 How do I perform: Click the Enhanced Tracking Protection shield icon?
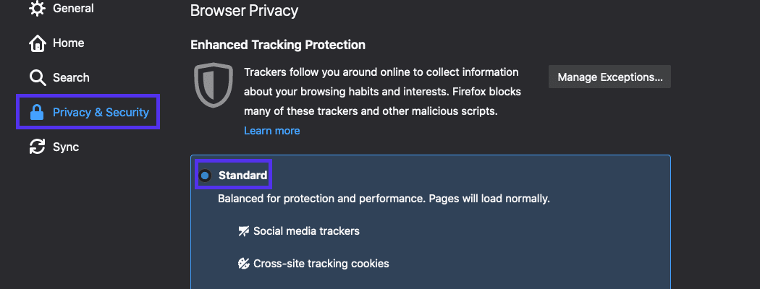click(214, 85)
